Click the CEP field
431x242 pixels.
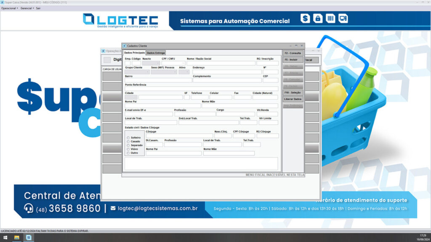(x=271, y=80)
